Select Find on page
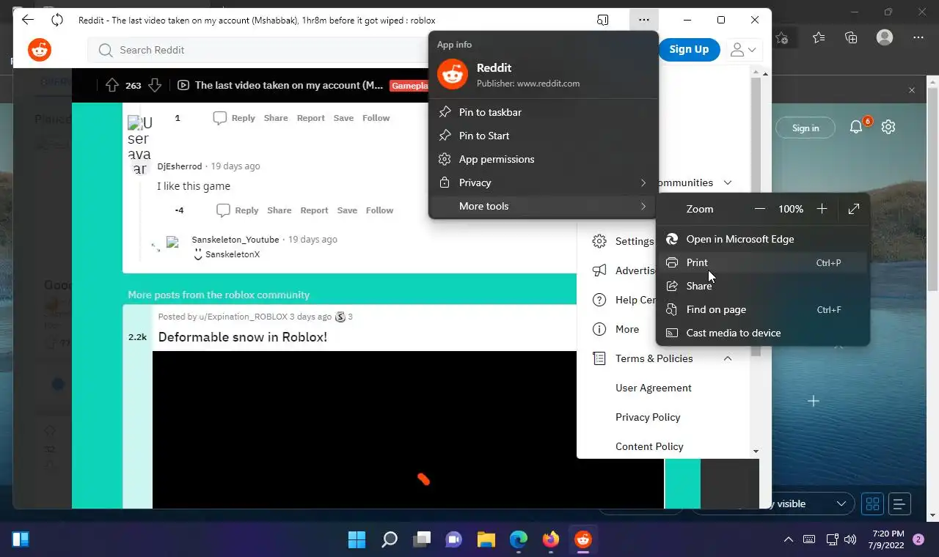This screenshot has width=939, height=557. [763, 309]
